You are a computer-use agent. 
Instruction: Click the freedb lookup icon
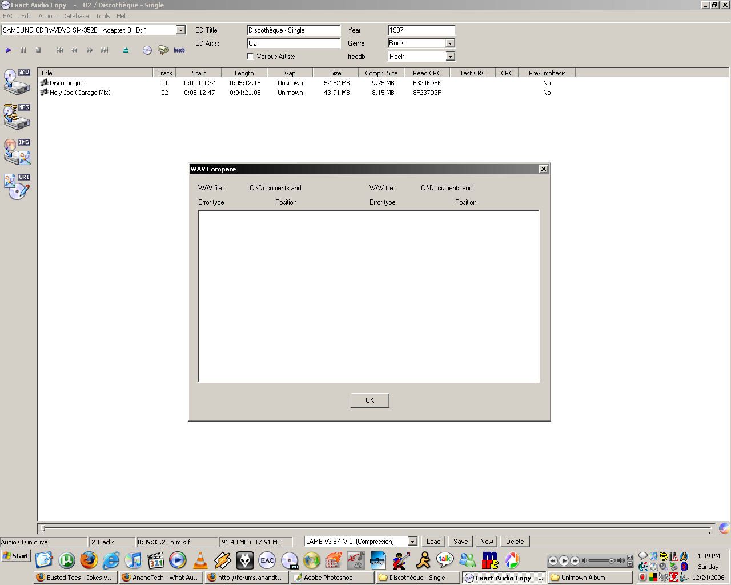179,50
